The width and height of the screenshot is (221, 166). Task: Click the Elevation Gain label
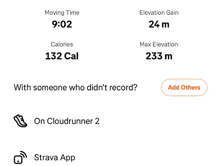[x=159, y=13]
